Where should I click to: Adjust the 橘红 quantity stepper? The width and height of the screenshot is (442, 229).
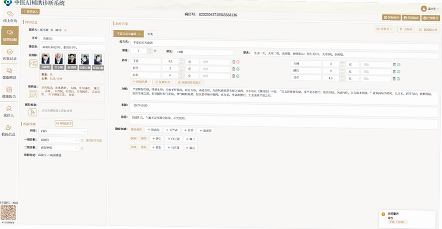tap(342, 71)
